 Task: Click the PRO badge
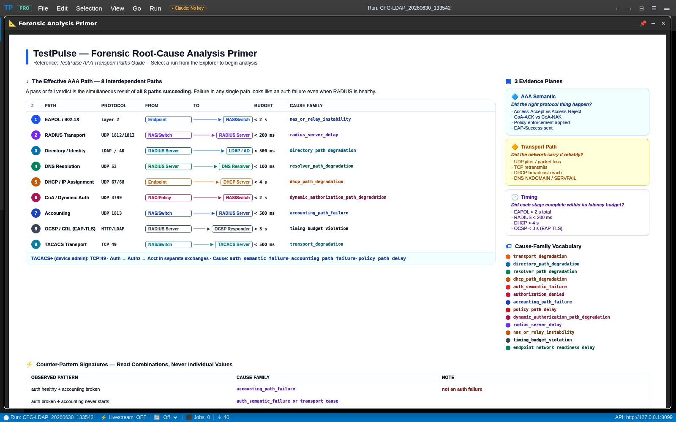tap(25, 8)
